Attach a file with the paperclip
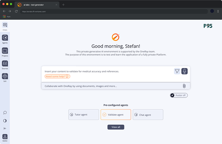 click(184, 86)
